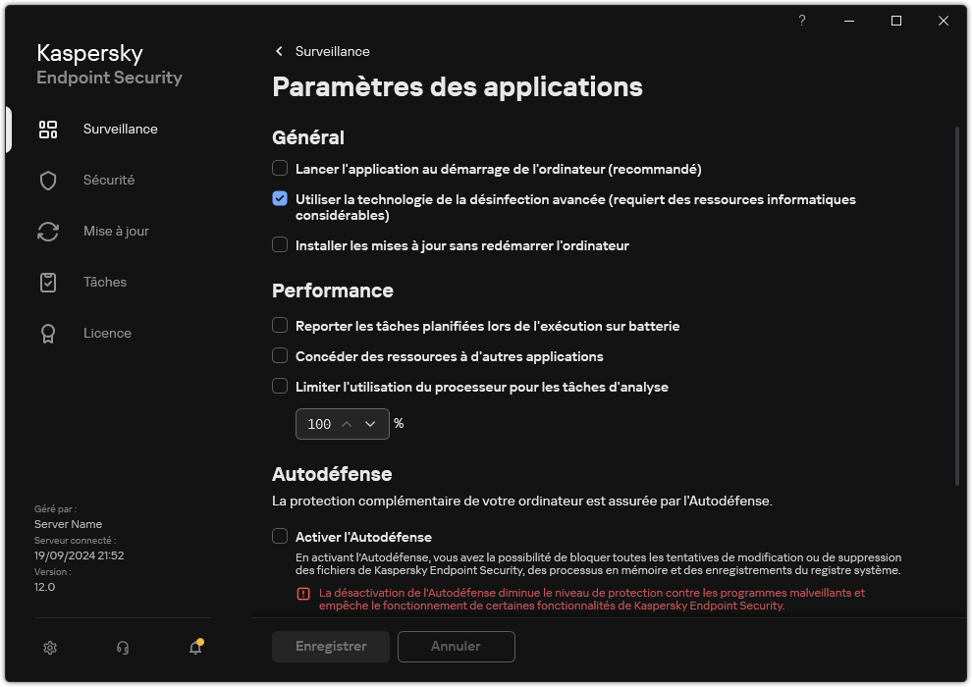Click the Mise à jour refresh icon

[48, 232]
